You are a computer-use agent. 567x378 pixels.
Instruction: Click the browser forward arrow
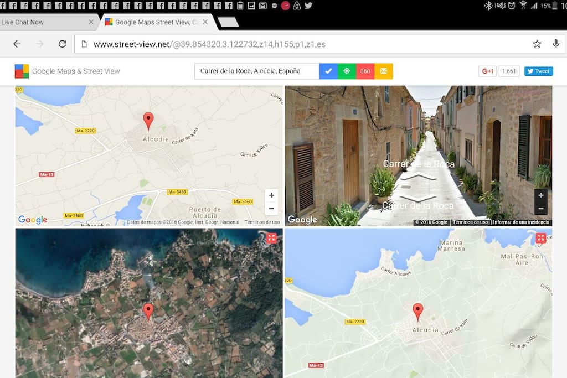coord(40,44)
